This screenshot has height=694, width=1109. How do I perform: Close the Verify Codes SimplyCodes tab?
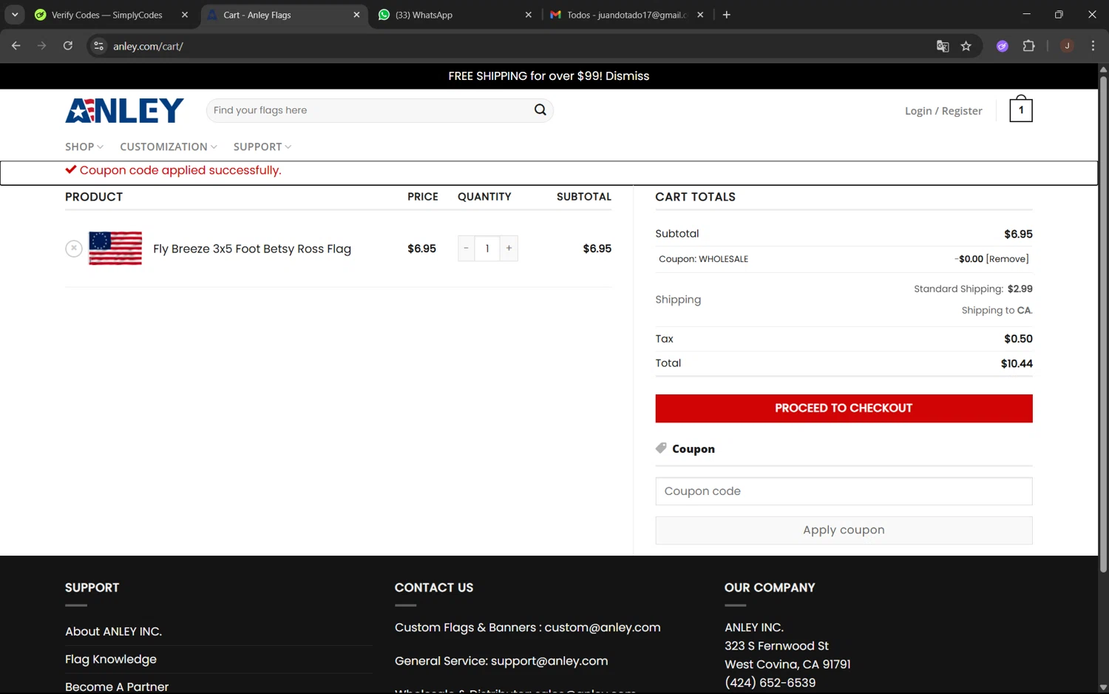tap(185, 15)
